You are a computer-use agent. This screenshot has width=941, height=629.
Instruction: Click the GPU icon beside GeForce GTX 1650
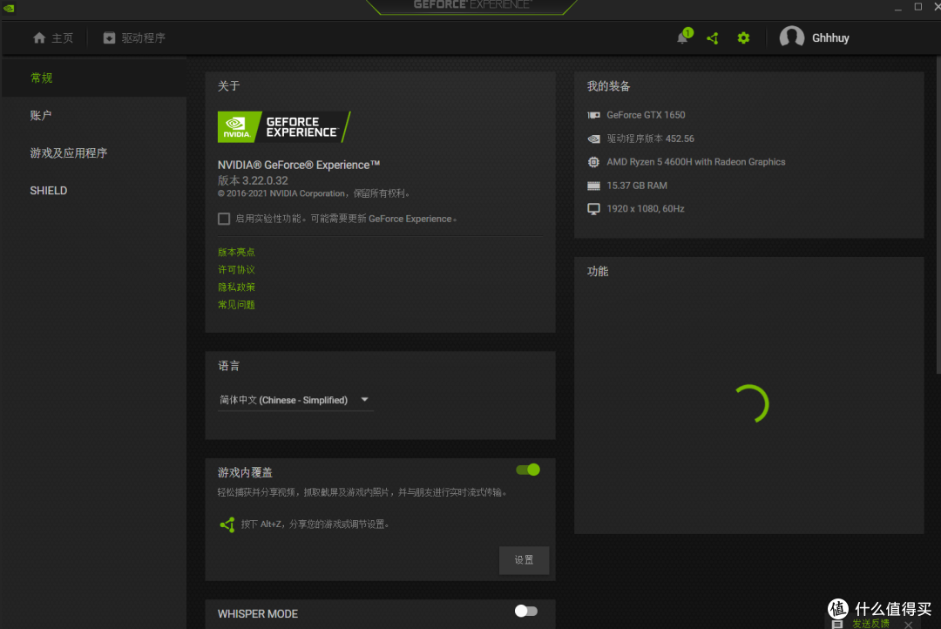point(593,115)
